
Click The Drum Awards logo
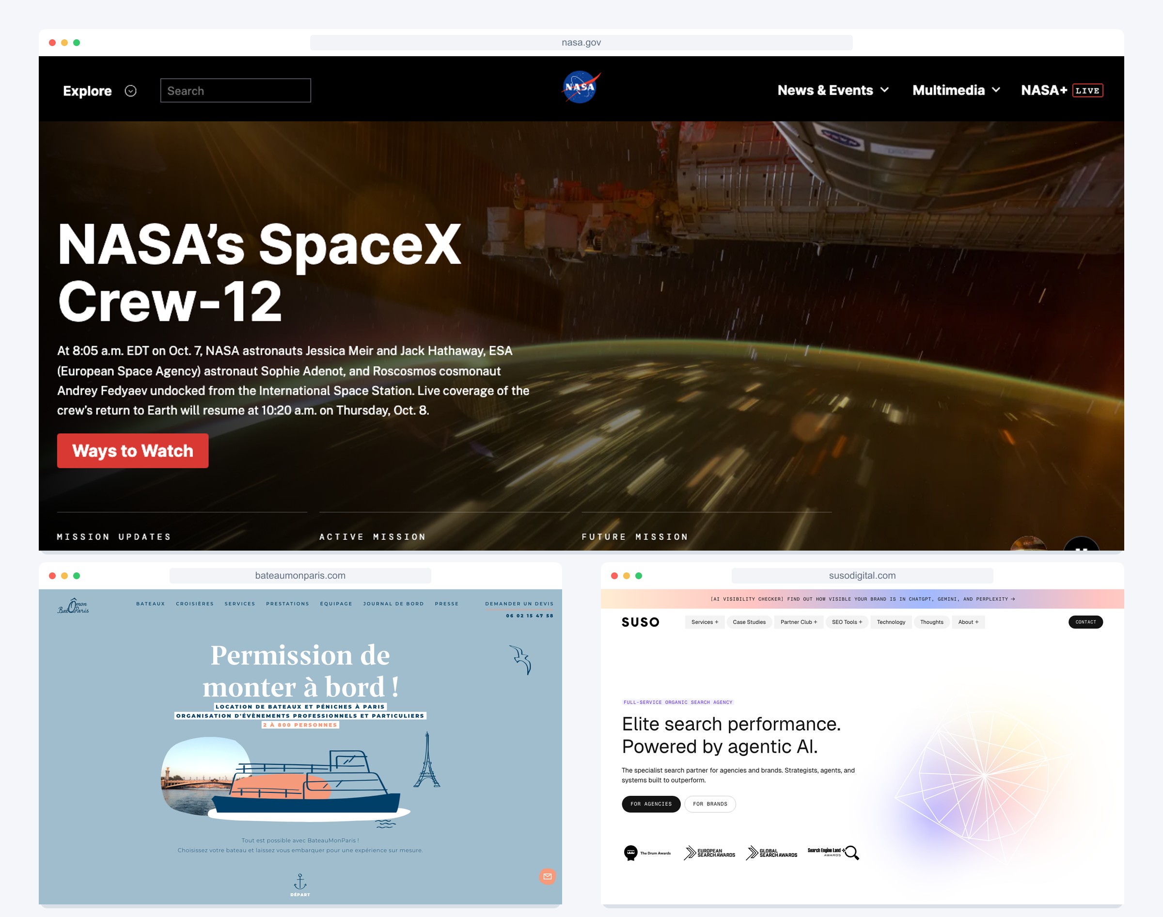tap(647, 853)
